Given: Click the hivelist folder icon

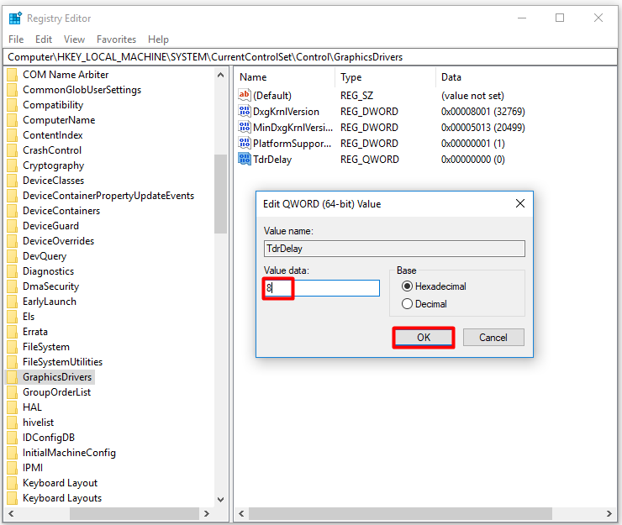Looking at the screenshot, I should [13, 423].
